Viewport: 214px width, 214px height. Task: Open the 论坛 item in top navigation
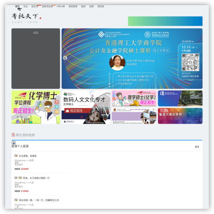25,6
